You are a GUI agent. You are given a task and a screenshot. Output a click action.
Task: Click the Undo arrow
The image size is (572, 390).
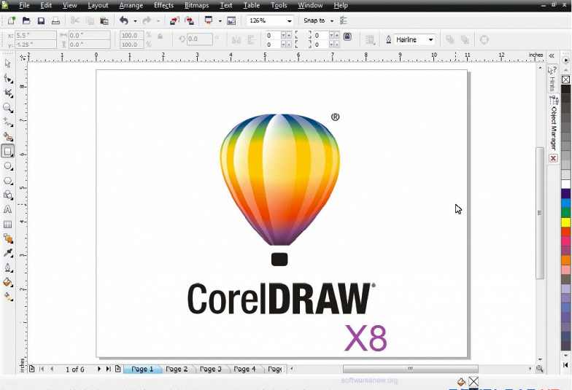[124, 20]
